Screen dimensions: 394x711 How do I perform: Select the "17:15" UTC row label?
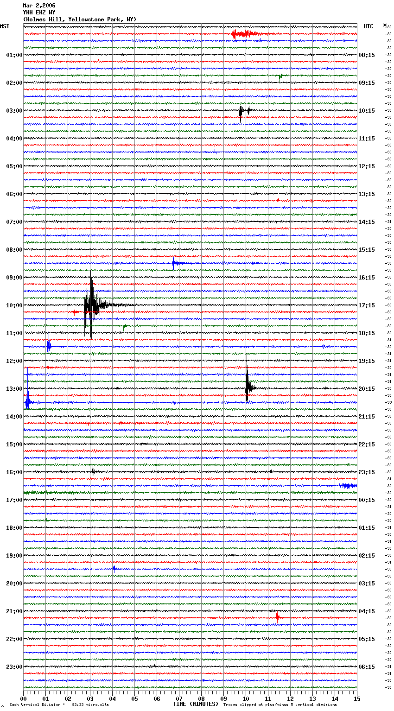[x=367, y=305]
